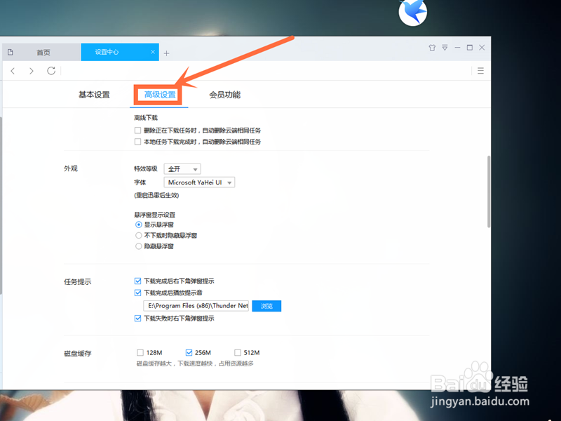
Task: Switch to the 基本设置 tab
Action: 93,94
